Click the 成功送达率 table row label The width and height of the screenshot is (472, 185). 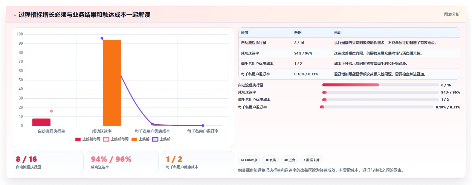[250, 53]
